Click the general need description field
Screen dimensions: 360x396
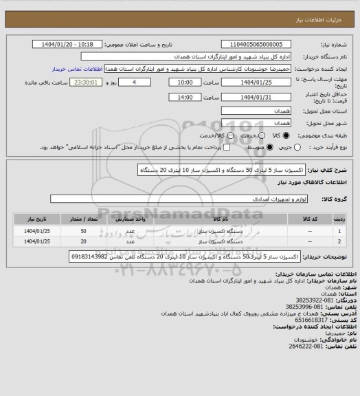(x=221, y=170)
